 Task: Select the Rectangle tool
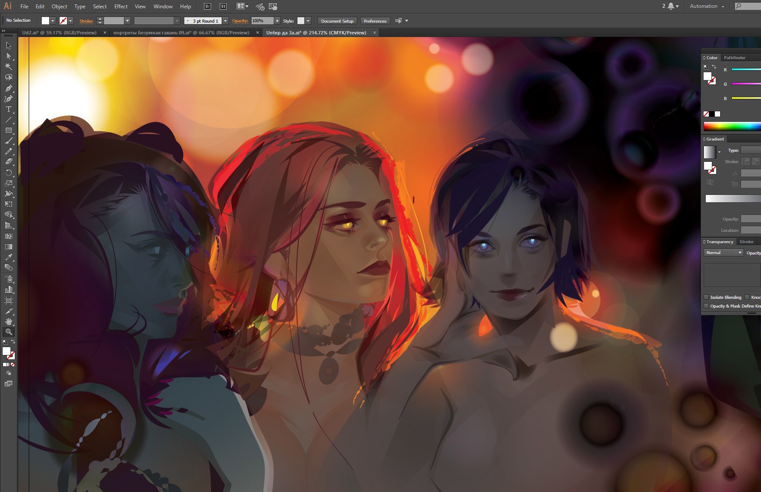(8, 131)
